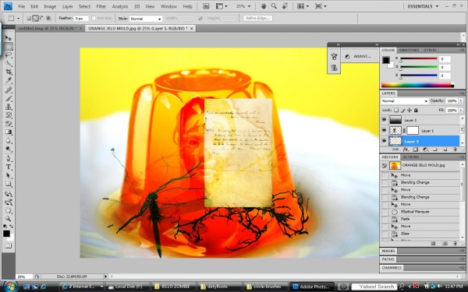Viewport: 468px width, 292px height.
Task: Launch Bridge from application bar
Action: (x=206, y=6)
